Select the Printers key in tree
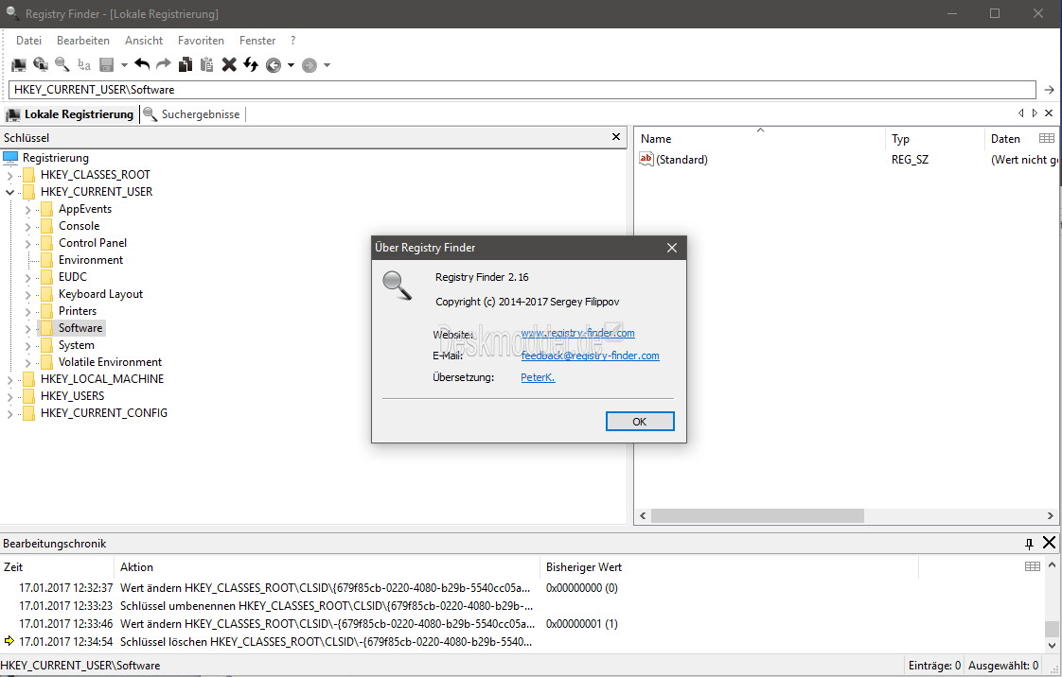The height and width of the screenshot is (677, 1062). pos(78,311)
